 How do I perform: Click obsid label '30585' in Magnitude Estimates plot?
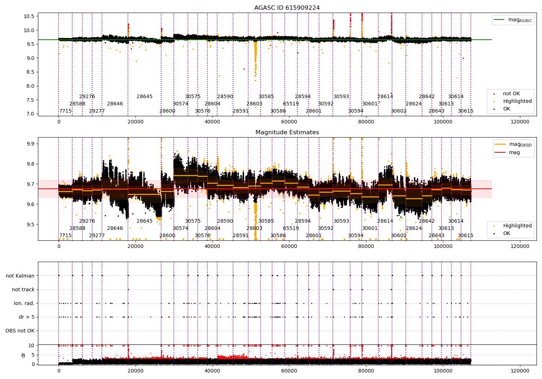point(266,221)
